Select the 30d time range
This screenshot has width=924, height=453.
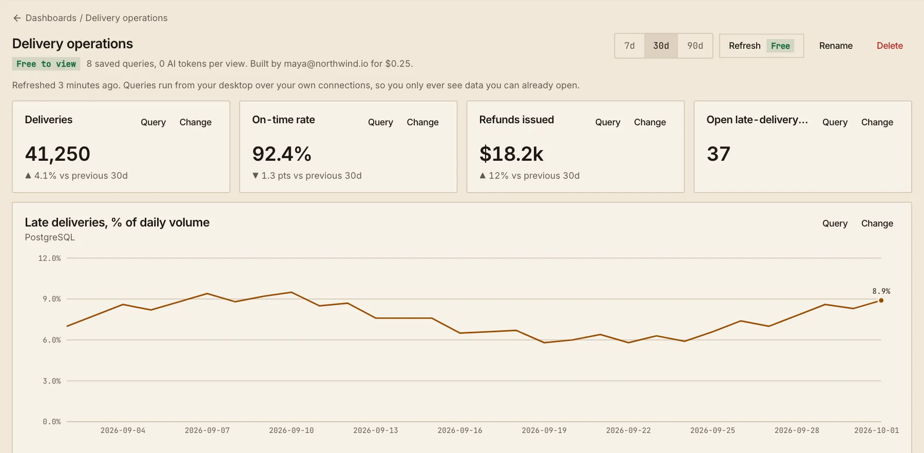(x=661, y=46)
